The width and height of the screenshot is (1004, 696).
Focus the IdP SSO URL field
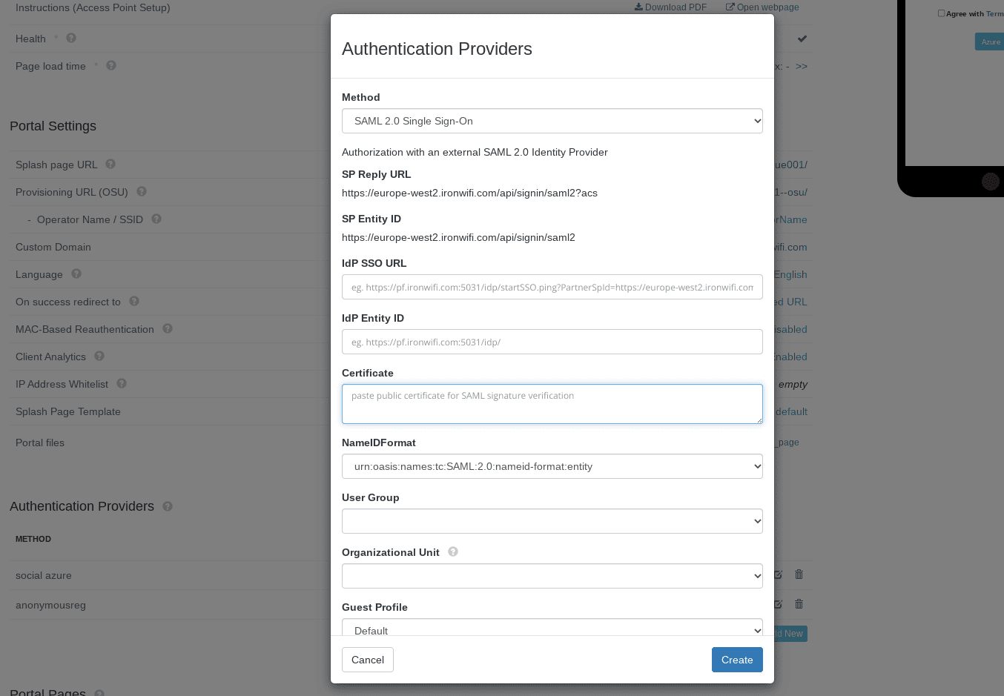(552, 287)
